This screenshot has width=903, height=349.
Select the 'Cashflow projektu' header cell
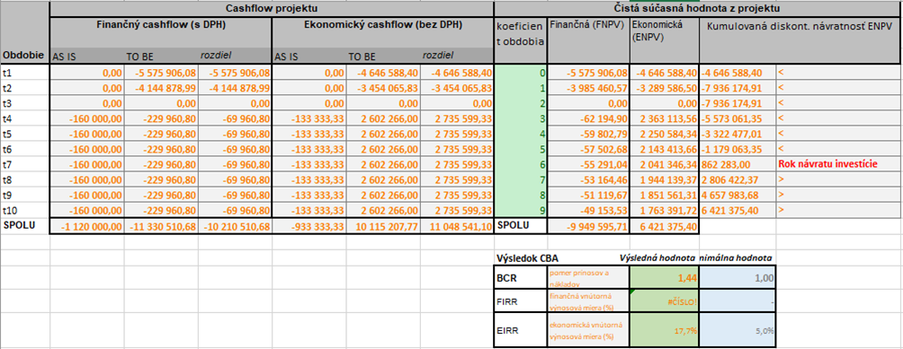pos(272,9)
